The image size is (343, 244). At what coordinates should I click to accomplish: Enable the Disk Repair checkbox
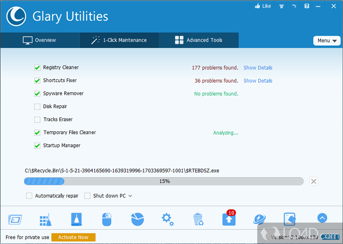pos(37,107)
